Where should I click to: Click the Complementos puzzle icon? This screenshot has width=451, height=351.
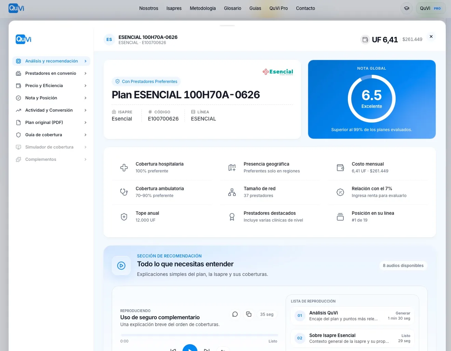point(18,159)
